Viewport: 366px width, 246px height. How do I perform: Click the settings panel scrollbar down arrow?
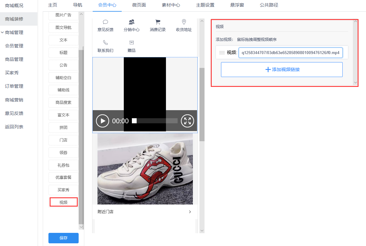(x=355, y=82)
